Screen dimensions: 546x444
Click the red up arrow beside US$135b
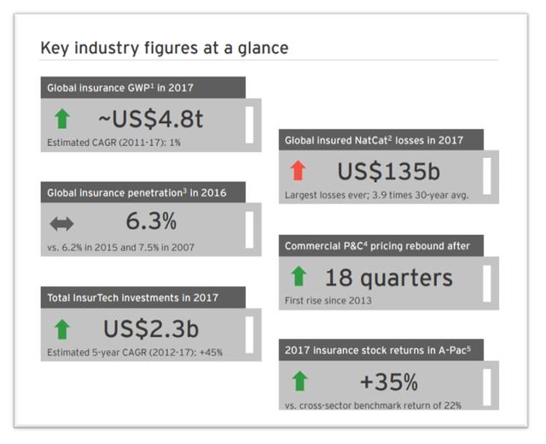click(x=298, y=171)
